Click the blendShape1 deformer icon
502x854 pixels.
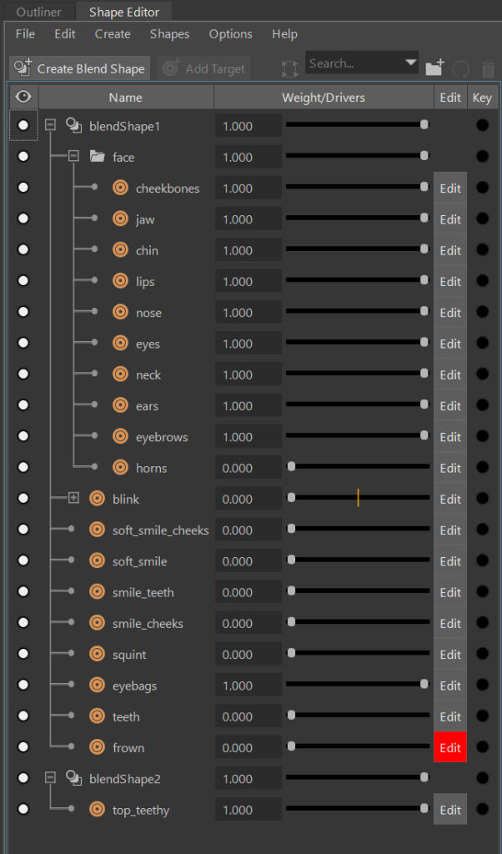tap(73, 126)
